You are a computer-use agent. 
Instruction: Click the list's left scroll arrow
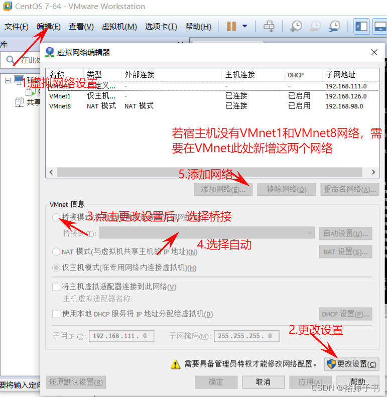[x=51, y=172]
